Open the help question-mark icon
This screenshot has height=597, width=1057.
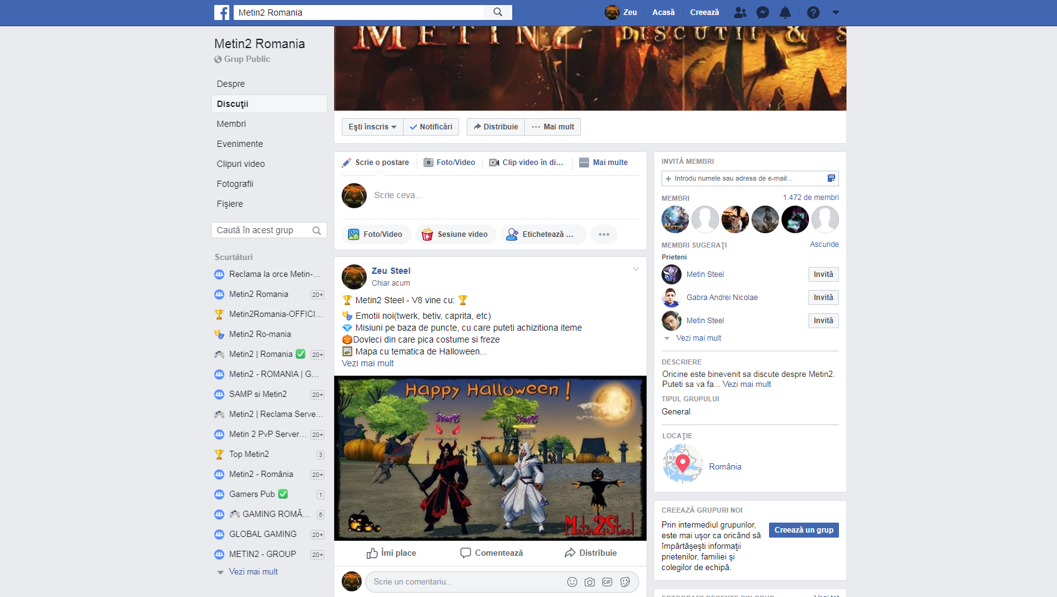point(813,13)
